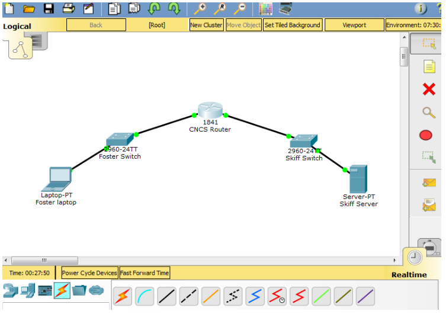Choose the Resize Shape tool
Image resolution: width=446 pixels, height=317 pixels.
(429, 157)
